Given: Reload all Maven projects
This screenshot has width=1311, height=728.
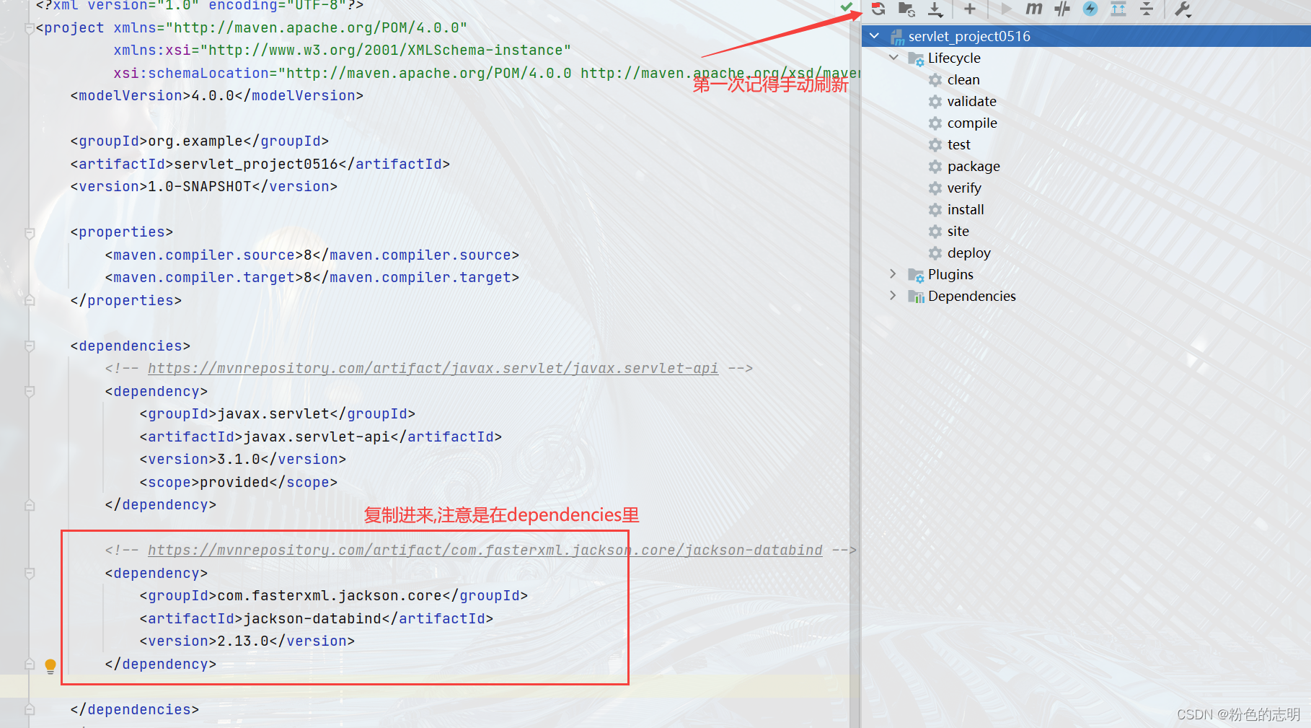Looking at the screenshot, I should point(878,9).
